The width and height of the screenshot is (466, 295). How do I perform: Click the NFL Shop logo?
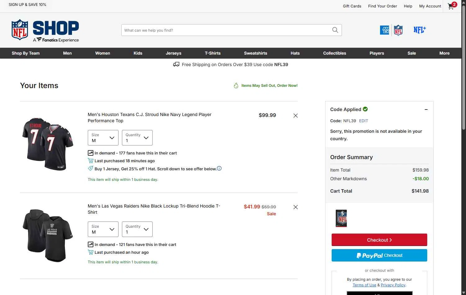(x=45, y=30)
